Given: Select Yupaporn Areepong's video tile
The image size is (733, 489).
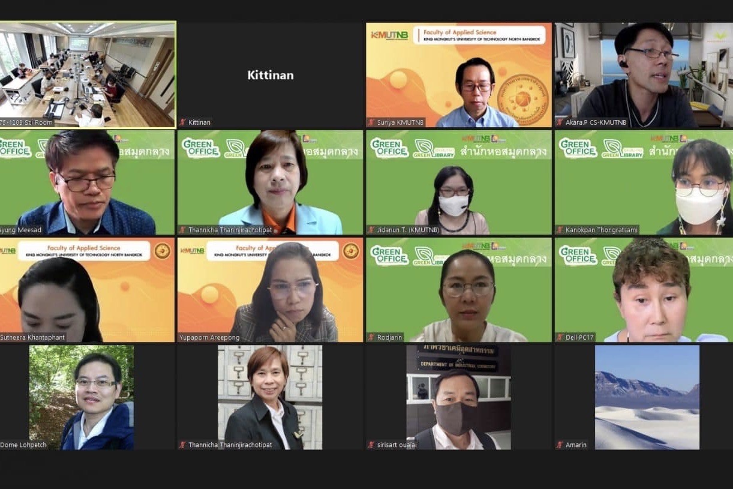Looking at the screenshot, I should (x=271, y=290).
